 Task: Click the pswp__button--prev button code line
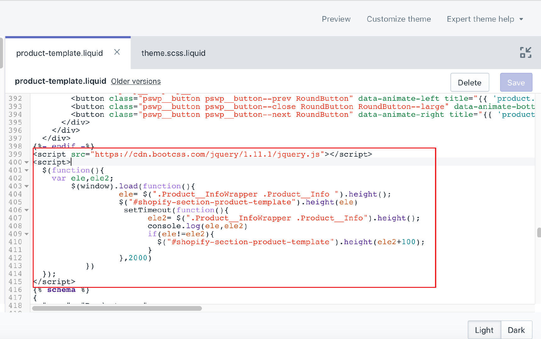coord(303,99)
